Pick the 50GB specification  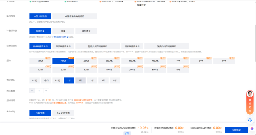coord(86,61)
